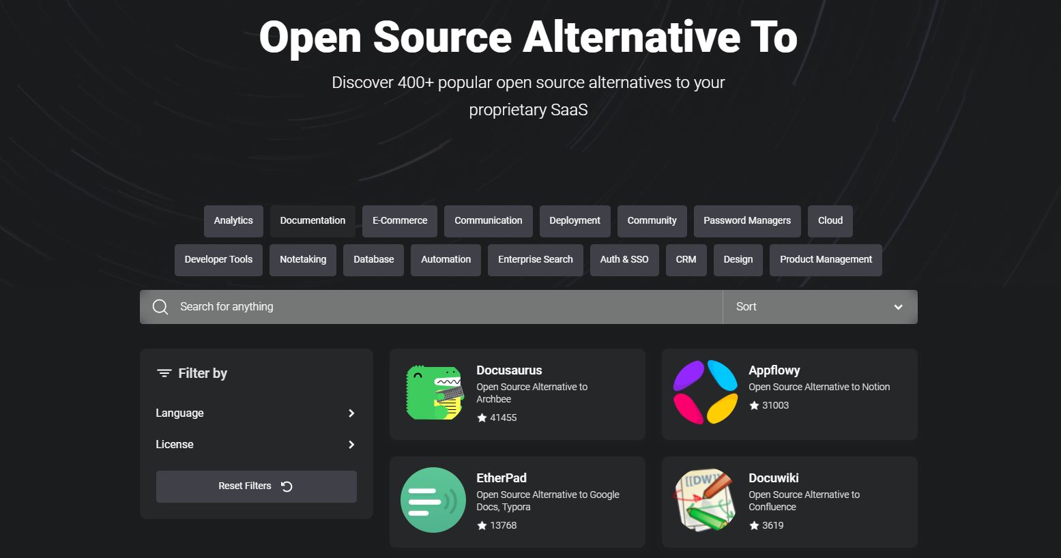Expand the Language filter
1061x558 pixels.
tap(256, 413)
